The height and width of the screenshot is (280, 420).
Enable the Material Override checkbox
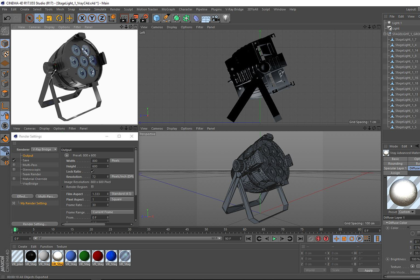[14, 179]
